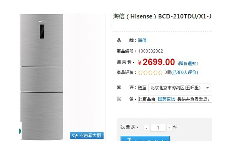
Task: Click the 点击看大图 enlarge image button
Action: pyautogui.click(x=87, y=136)
